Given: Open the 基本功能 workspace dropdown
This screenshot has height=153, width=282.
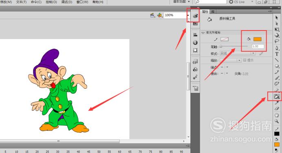Looking at the screenshot, I should pos(181,2).
